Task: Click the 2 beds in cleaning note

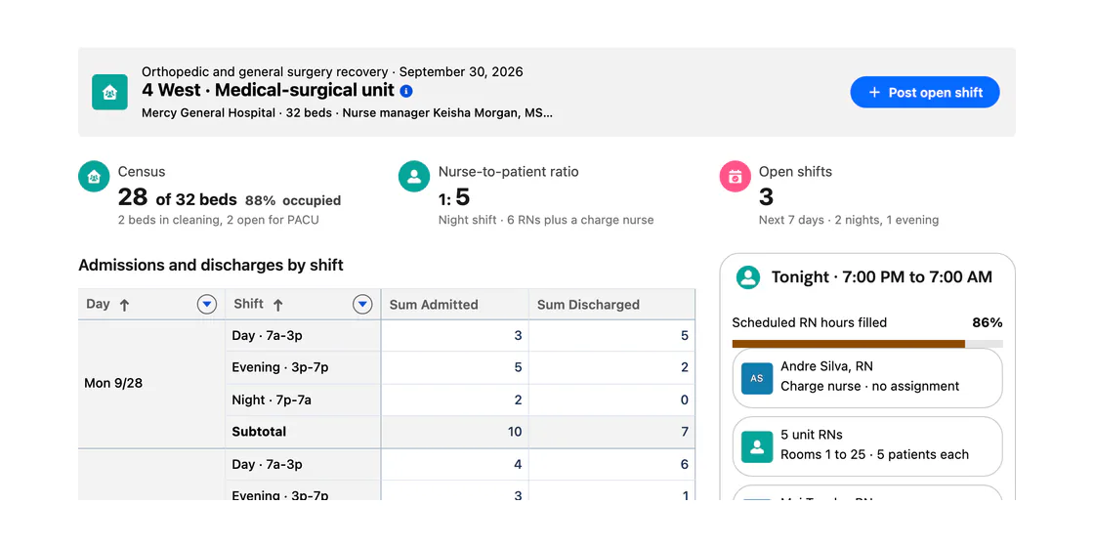Action: (219, 220)
